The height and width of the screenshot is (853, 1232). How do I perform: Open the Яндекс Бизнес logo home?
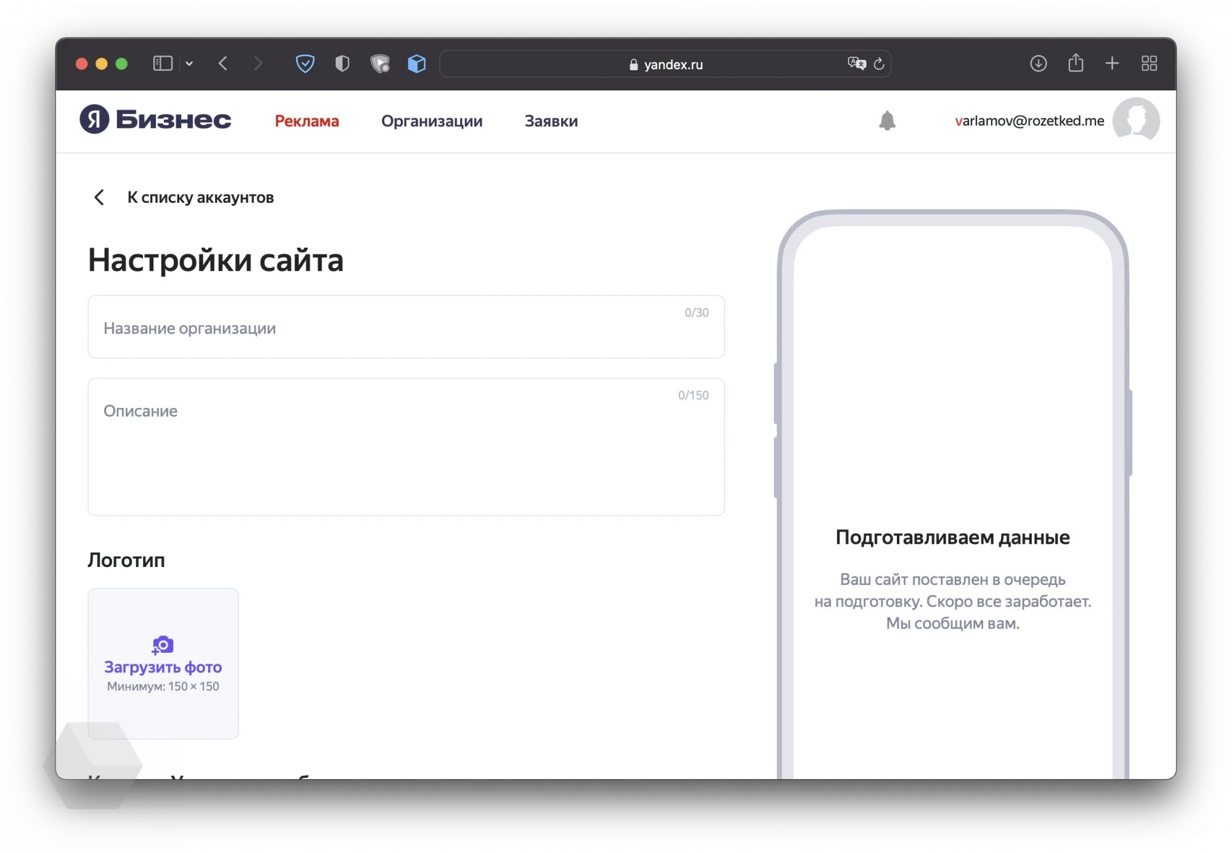(x=155, y=120)
